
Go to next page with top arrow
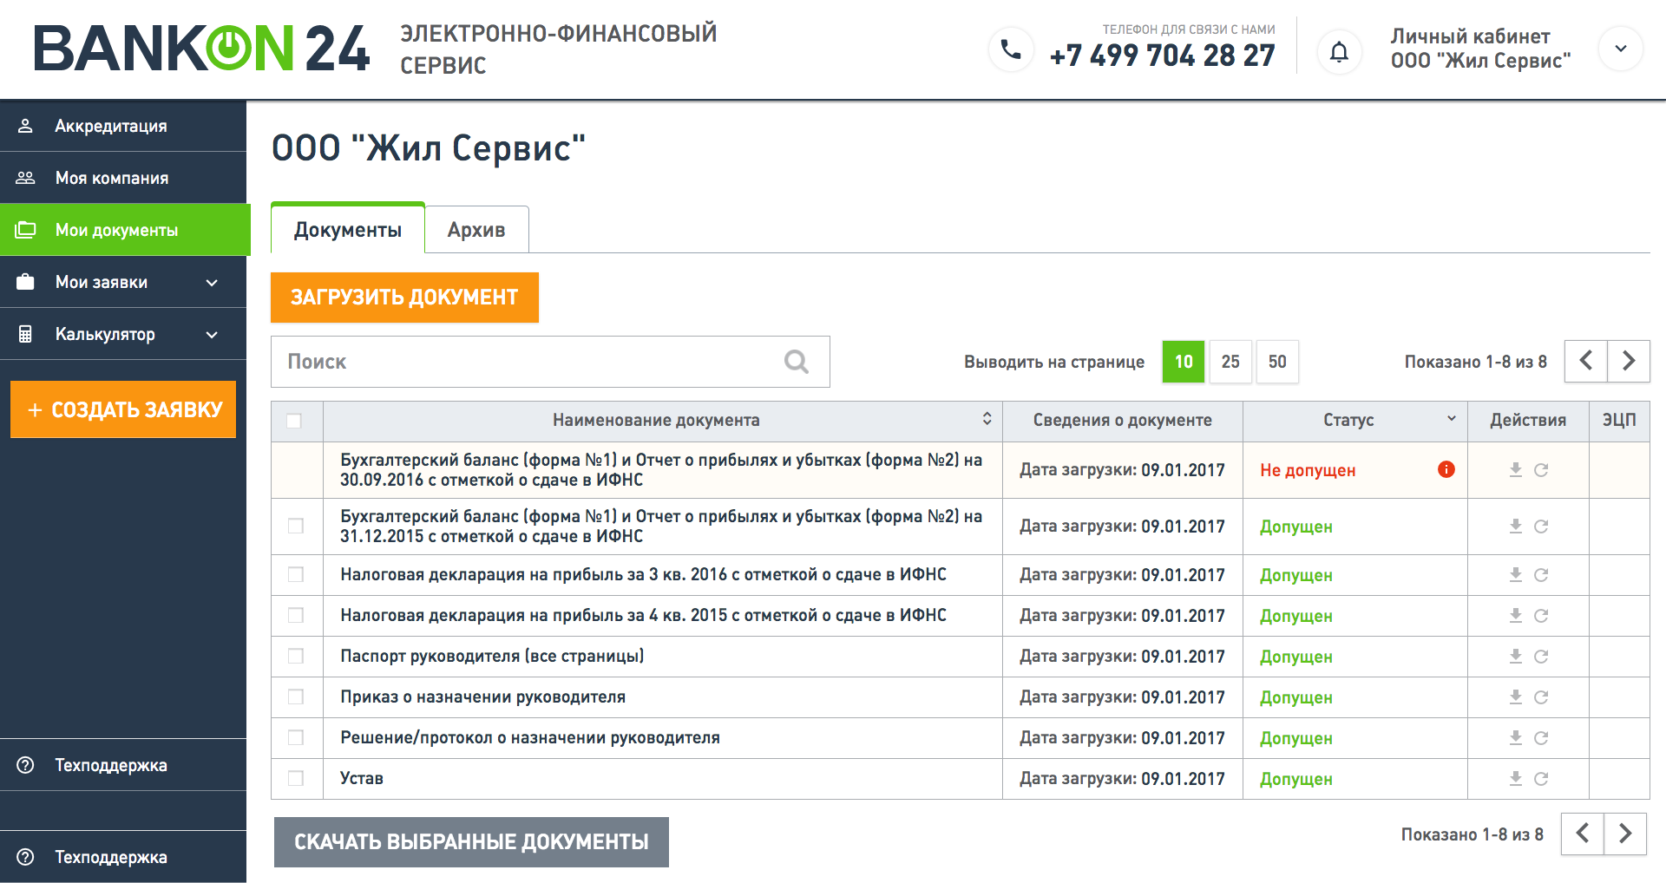click(1628, 361)
